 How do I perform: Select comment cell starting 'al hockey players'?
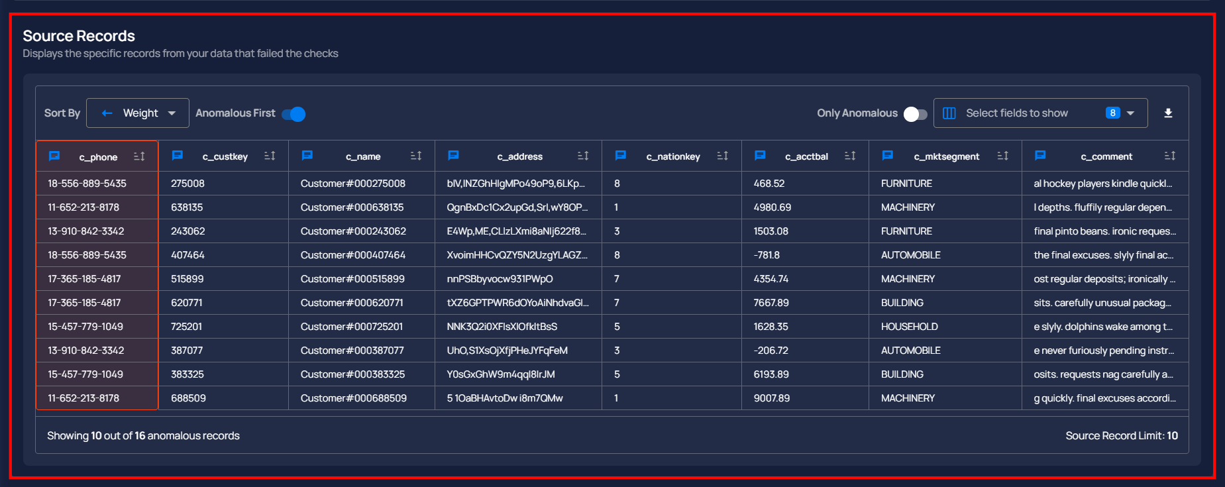[1105, 184]
